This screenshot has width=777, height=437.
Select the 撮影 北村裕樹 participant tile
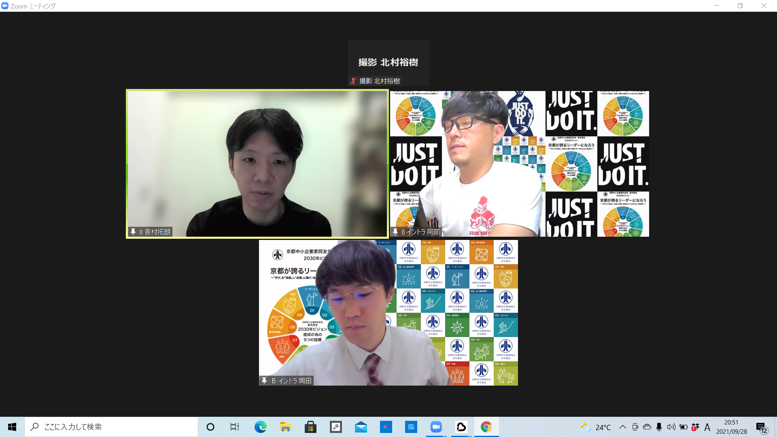pos(388,63)
